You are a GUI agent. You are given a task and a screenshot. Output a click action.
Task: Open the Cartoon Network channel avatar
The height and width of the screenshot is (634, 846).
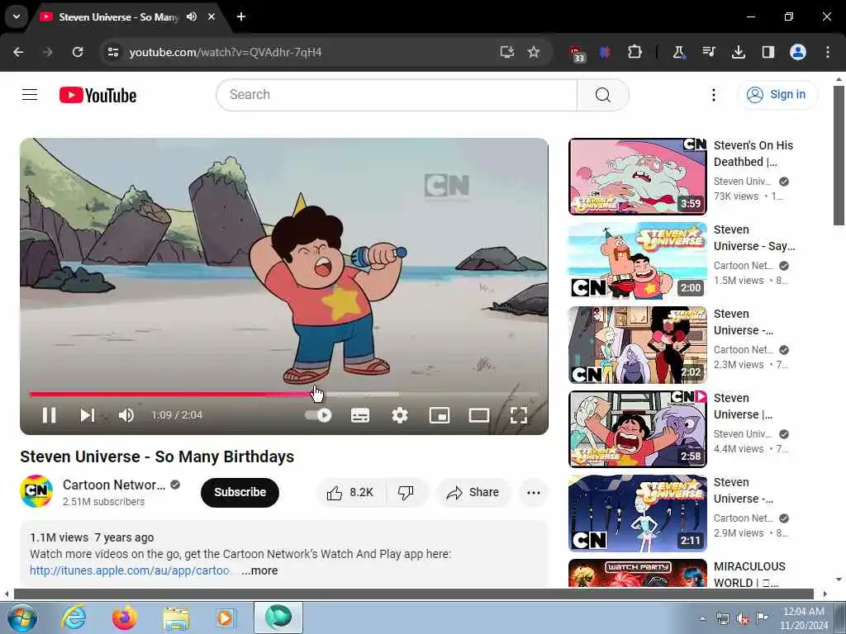click(36, 491)
